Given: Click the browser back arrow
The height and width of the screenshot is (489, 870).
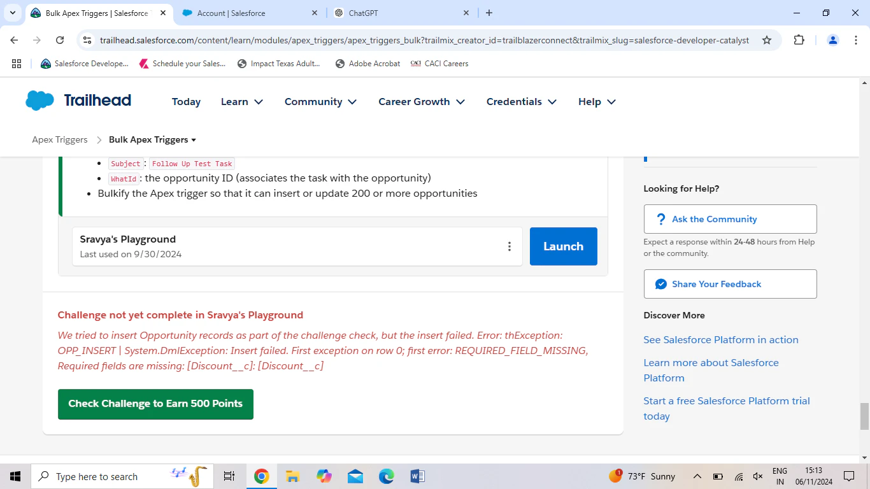Looking at the screenshot, I should point(15,40).
